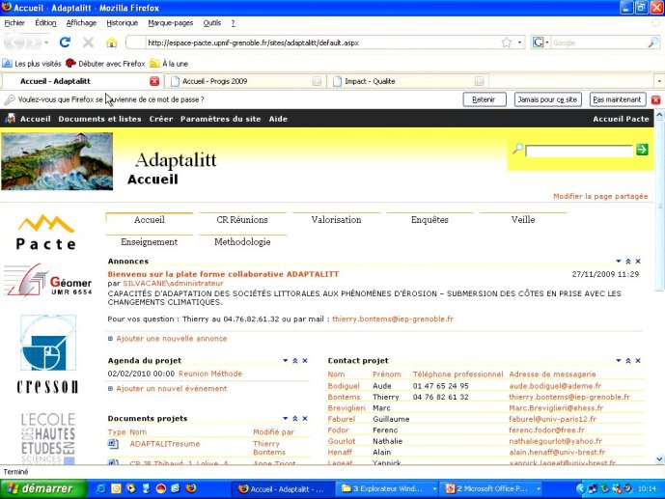Open the Enquêtes page tab
This screenshot has height=499, width=665.
[x=429, y=220]
